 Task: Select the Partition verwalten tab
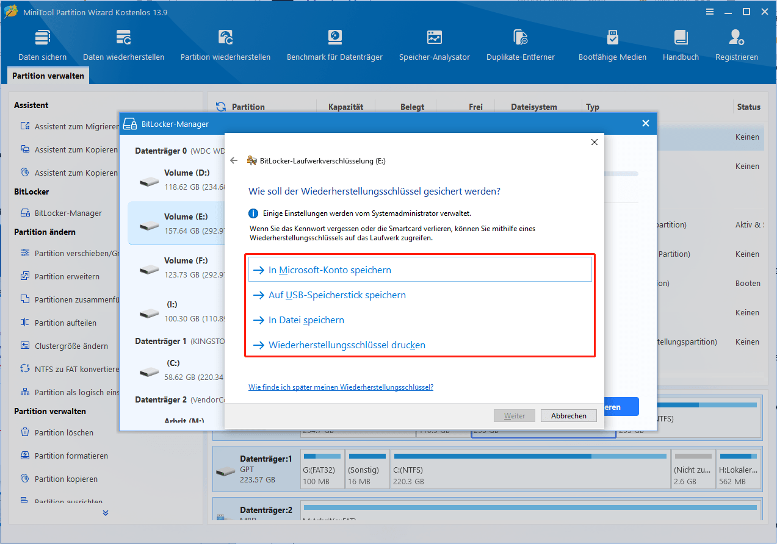(48, 76)
